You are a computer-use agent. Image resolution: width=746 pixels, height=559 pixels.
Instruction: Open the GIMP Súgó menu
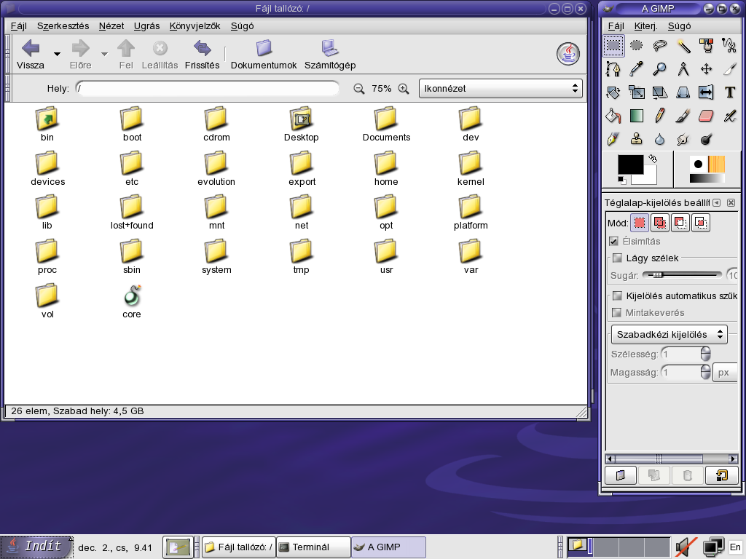pos(680,26)
